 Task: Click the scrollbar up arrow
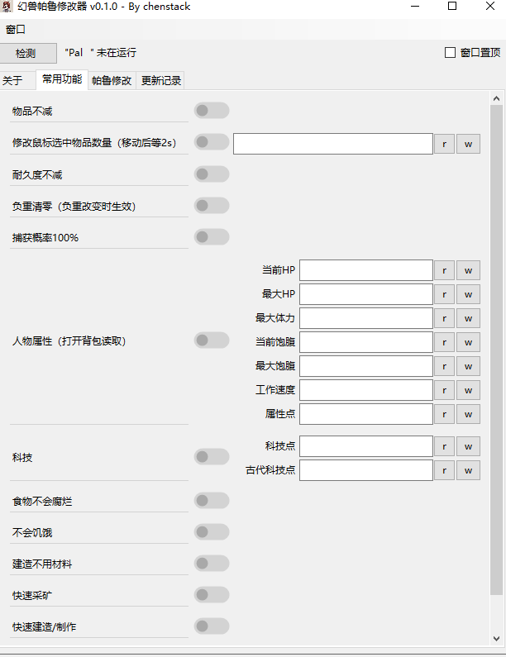point(496,98)
